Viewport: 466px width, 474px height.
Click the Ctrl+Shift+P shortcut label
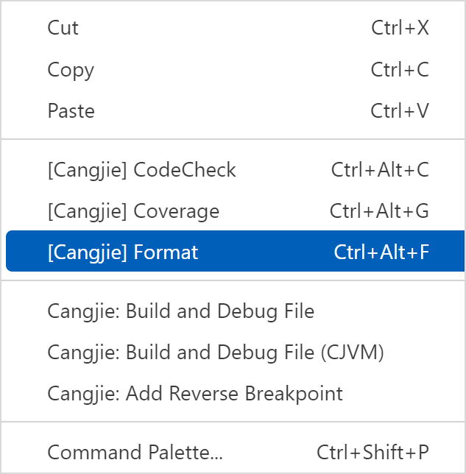point(373,452)
